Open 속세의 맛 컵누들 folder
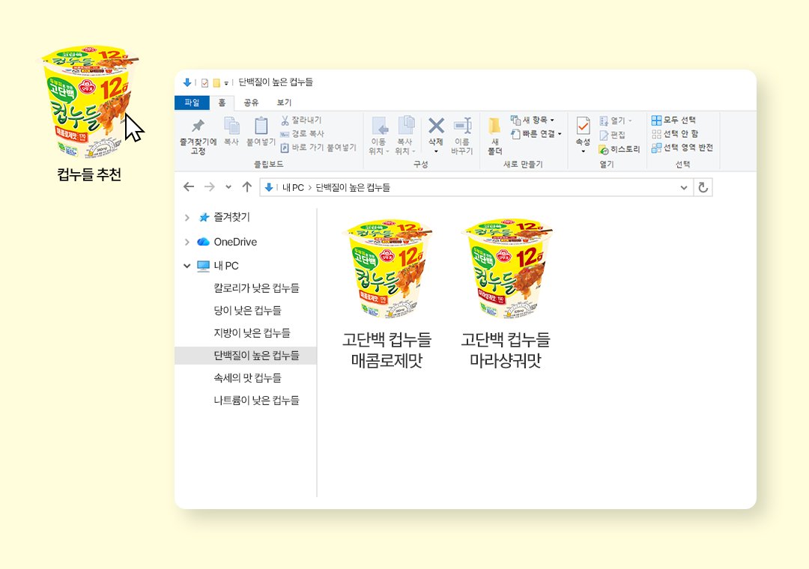This screenshot has height=569, width=809. 248,377
